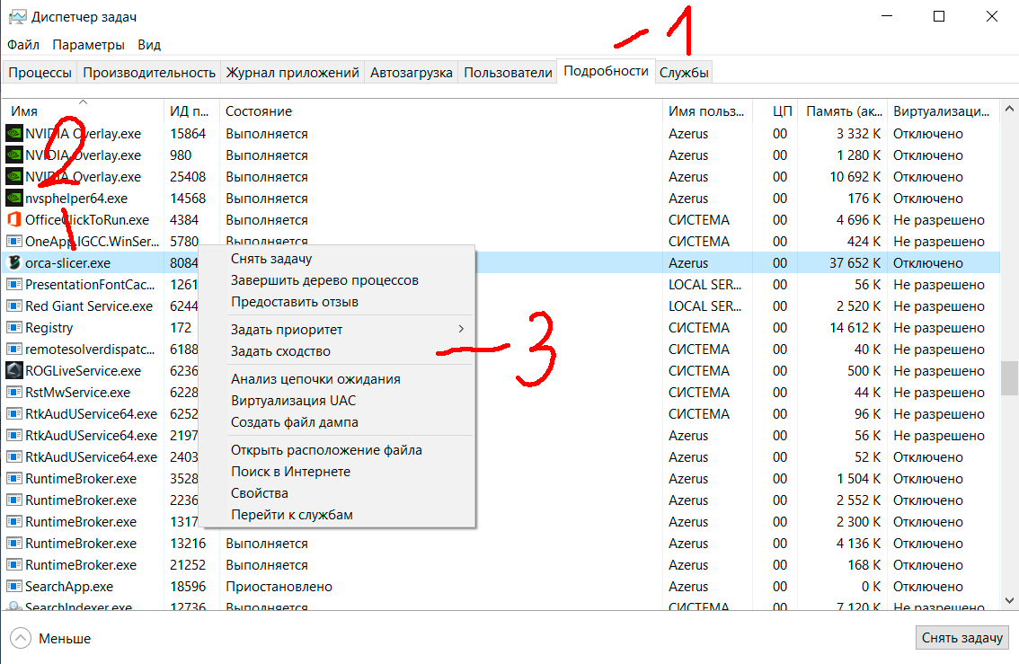Click the RstMwService.exe icon

[13, 393]
